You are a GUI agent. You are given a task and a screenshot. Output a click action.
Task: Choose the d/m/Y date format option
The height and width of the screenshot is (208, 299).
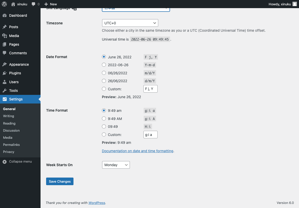point(104,81)
